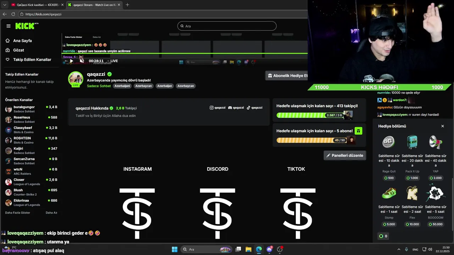Open recommended channel Blush

point(31,192)
